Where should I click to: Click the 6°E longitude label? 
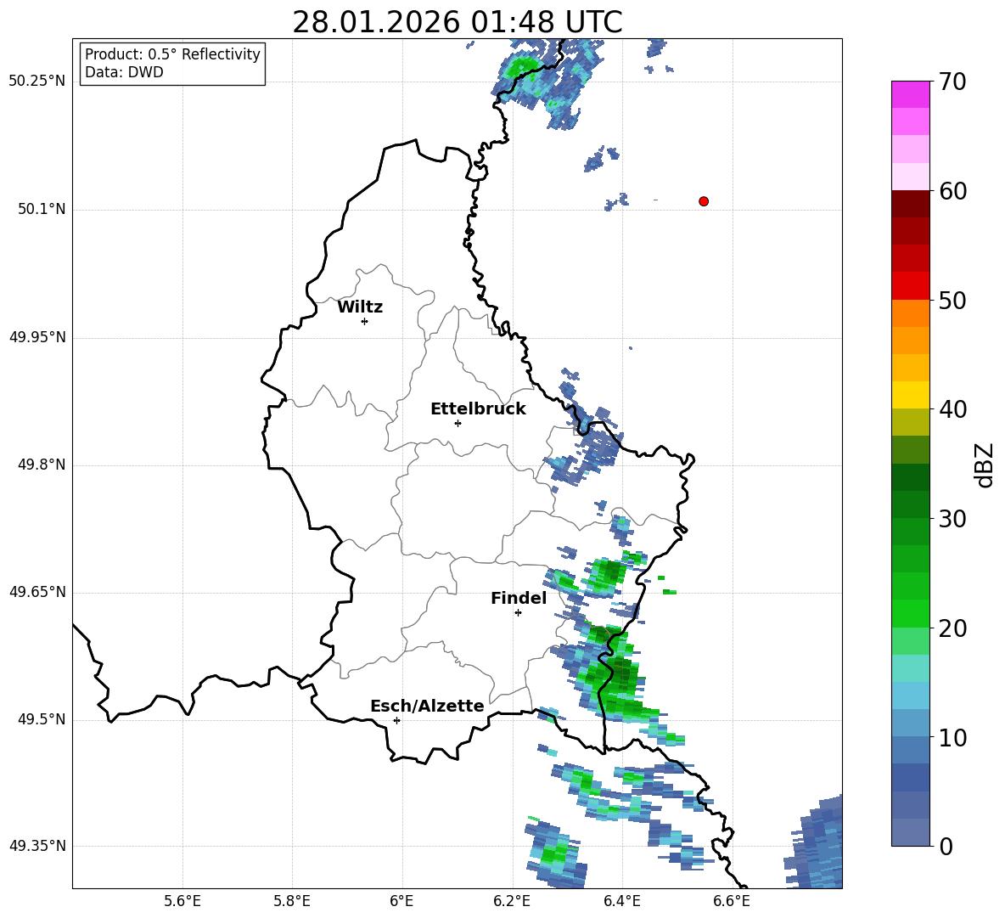(x=401, y=901)
